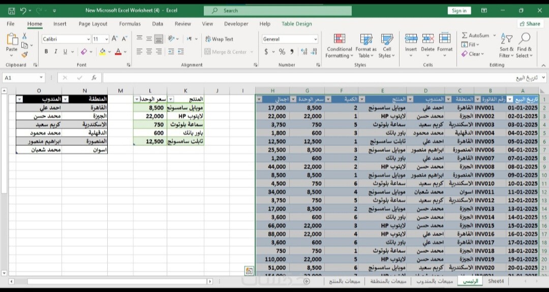
Task: Open Cell Styles gallery
Action: pyautogui.click(x=386, y=46)
